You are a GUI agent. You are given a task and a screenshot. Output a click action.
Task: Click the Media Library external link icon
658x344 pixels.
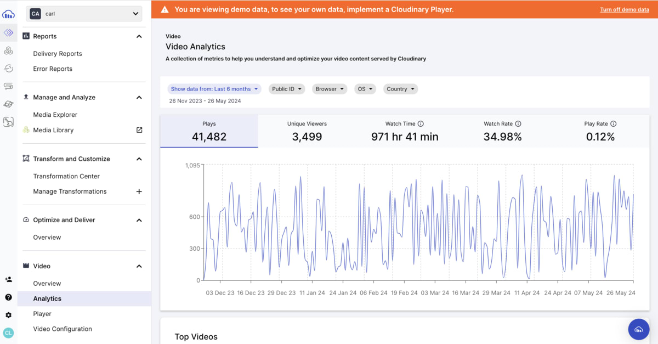pyautogui.click(x=139, y=130)
